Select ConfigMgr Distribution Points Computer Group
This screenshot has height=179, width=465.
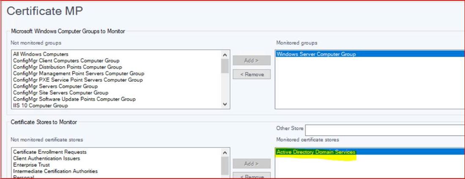[x=67, y=67]
